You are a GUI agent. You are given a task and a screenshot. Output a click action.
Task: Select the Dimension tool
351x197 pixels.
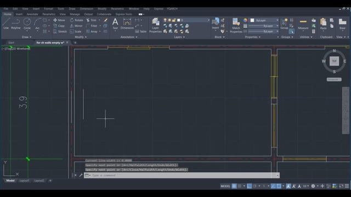point(127,24)
